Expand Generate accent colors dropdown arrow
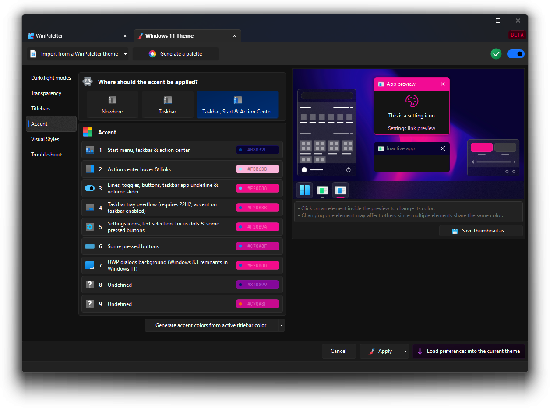Image resolution: width=550 pixels, height=408 pixels. [x=282, y=325]
